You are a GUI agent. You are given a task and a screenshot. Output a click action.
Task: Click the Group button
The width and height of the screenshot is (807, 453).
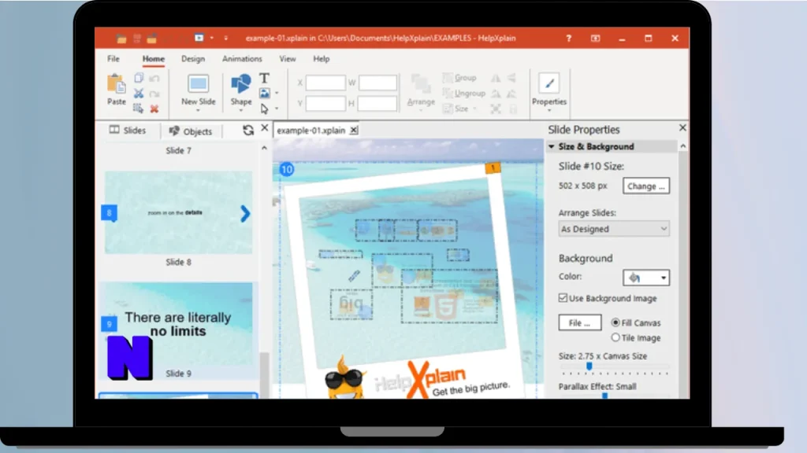coord(459,78)
